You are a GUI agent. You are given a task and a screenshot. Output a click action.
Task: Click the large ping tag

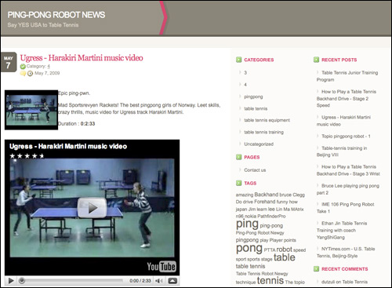pos(247,224)
